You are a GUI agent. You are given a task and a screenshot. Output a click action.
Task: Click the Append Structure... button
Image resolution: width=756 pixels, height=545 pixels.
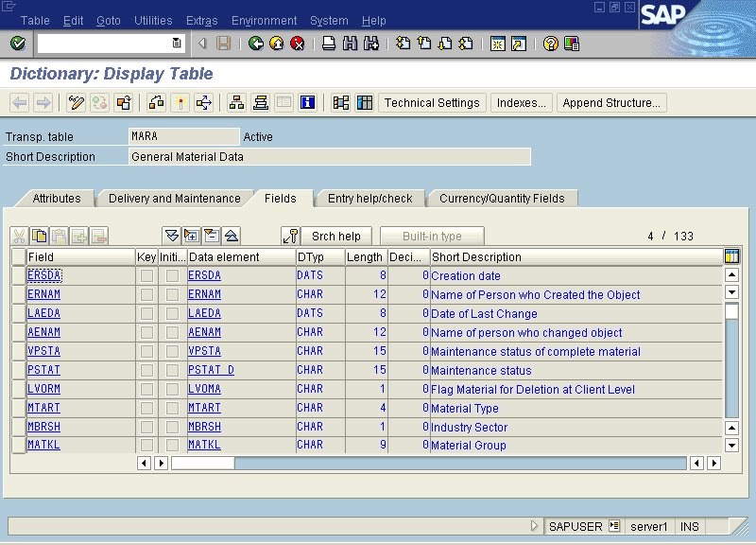click(x=611, y=103)
